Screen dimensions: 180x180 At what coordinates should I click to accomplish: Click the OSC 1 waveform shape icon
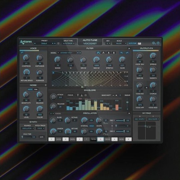[x=106, y=123]
